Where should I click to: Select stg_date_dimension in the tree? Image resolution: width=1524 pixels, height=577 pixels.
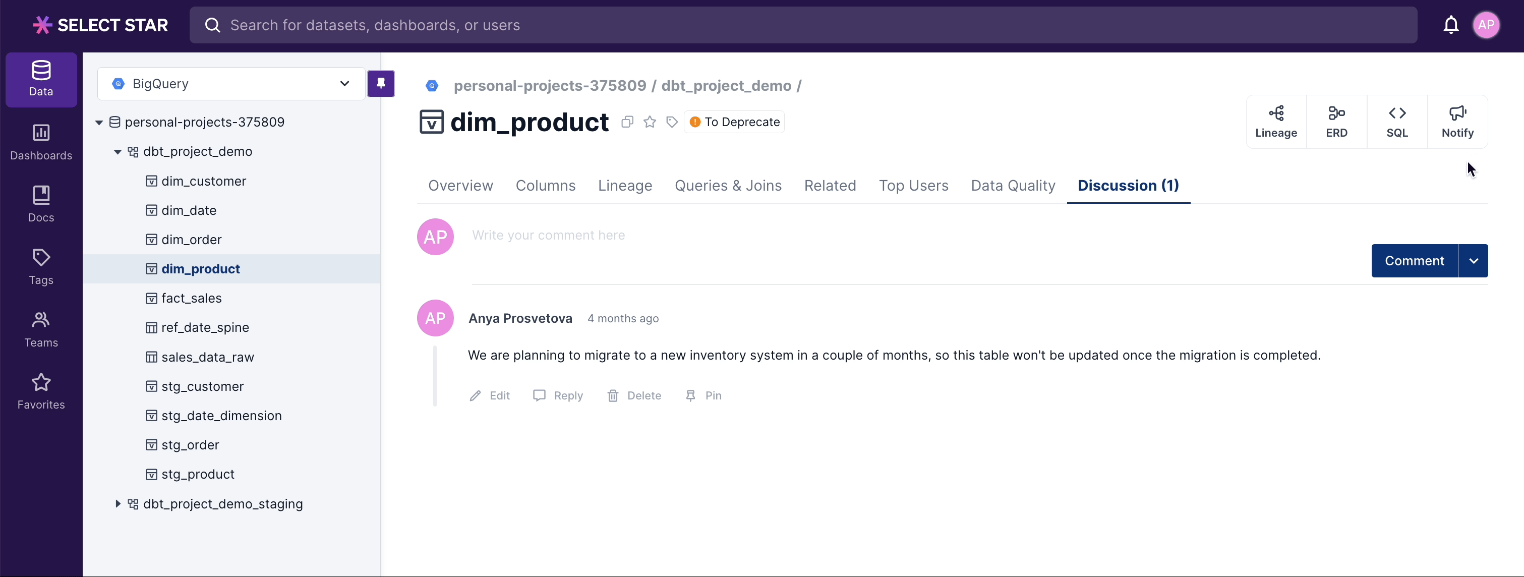coord(221,416)
